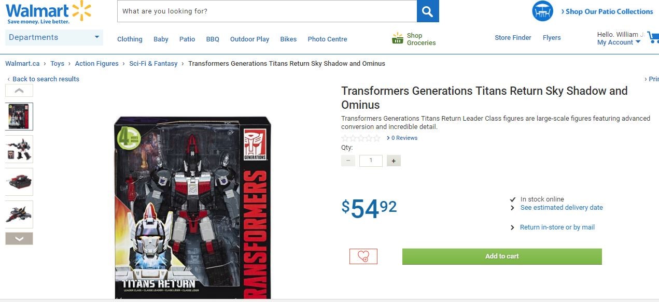The width and height of the screenshot is (659, 302).
Task: Open the shopping cart icon
Action: (x=653, y=38)
